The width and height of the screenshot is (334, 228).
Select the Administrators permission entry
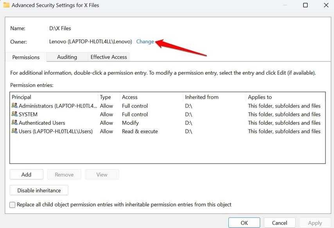pos(167,106)
